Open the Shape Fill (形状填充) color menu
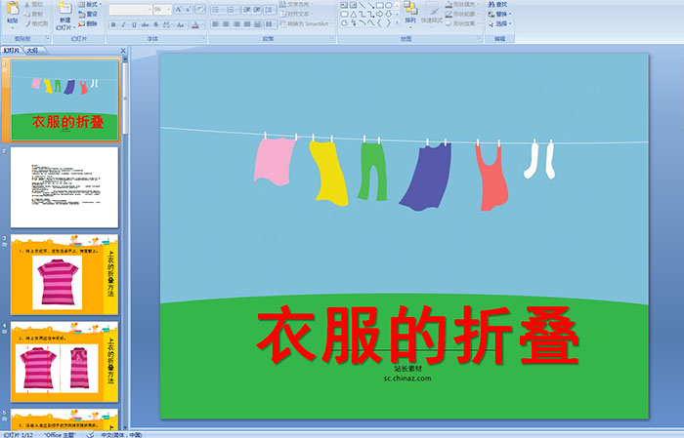The image size is (684, 438). coord(462,4)
